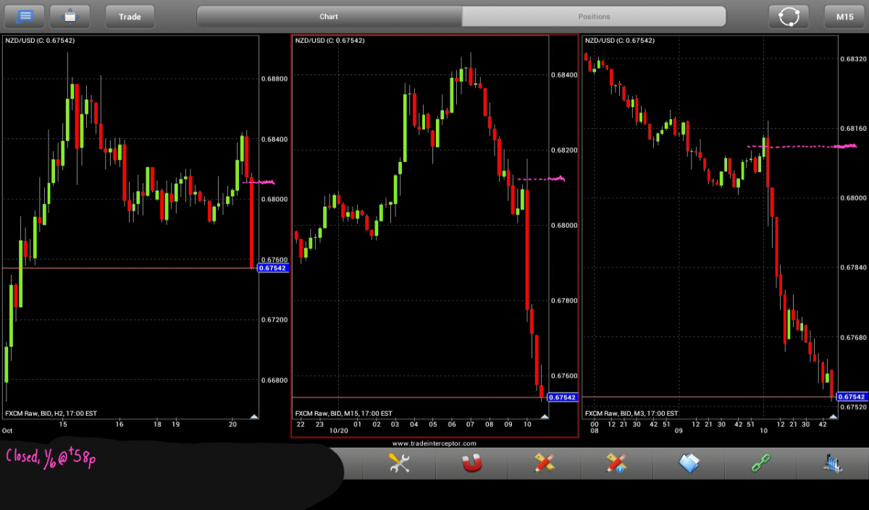Viewport: 869px width, 510px height.
Task: Toggle the green chain link icon
Action: point(761,463)
